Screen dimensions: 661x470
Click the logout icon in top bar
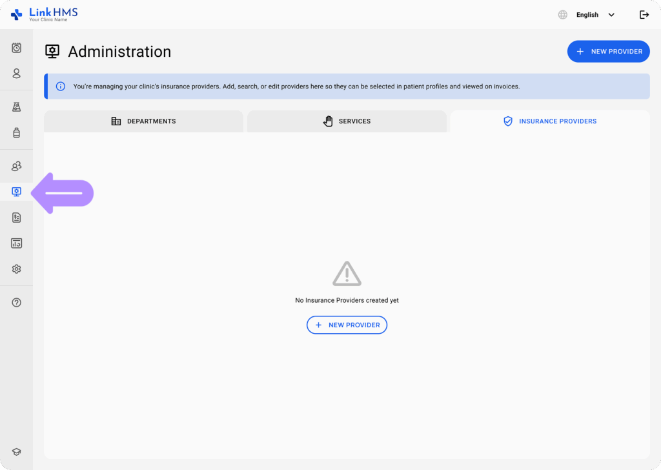tap(644, 15)
